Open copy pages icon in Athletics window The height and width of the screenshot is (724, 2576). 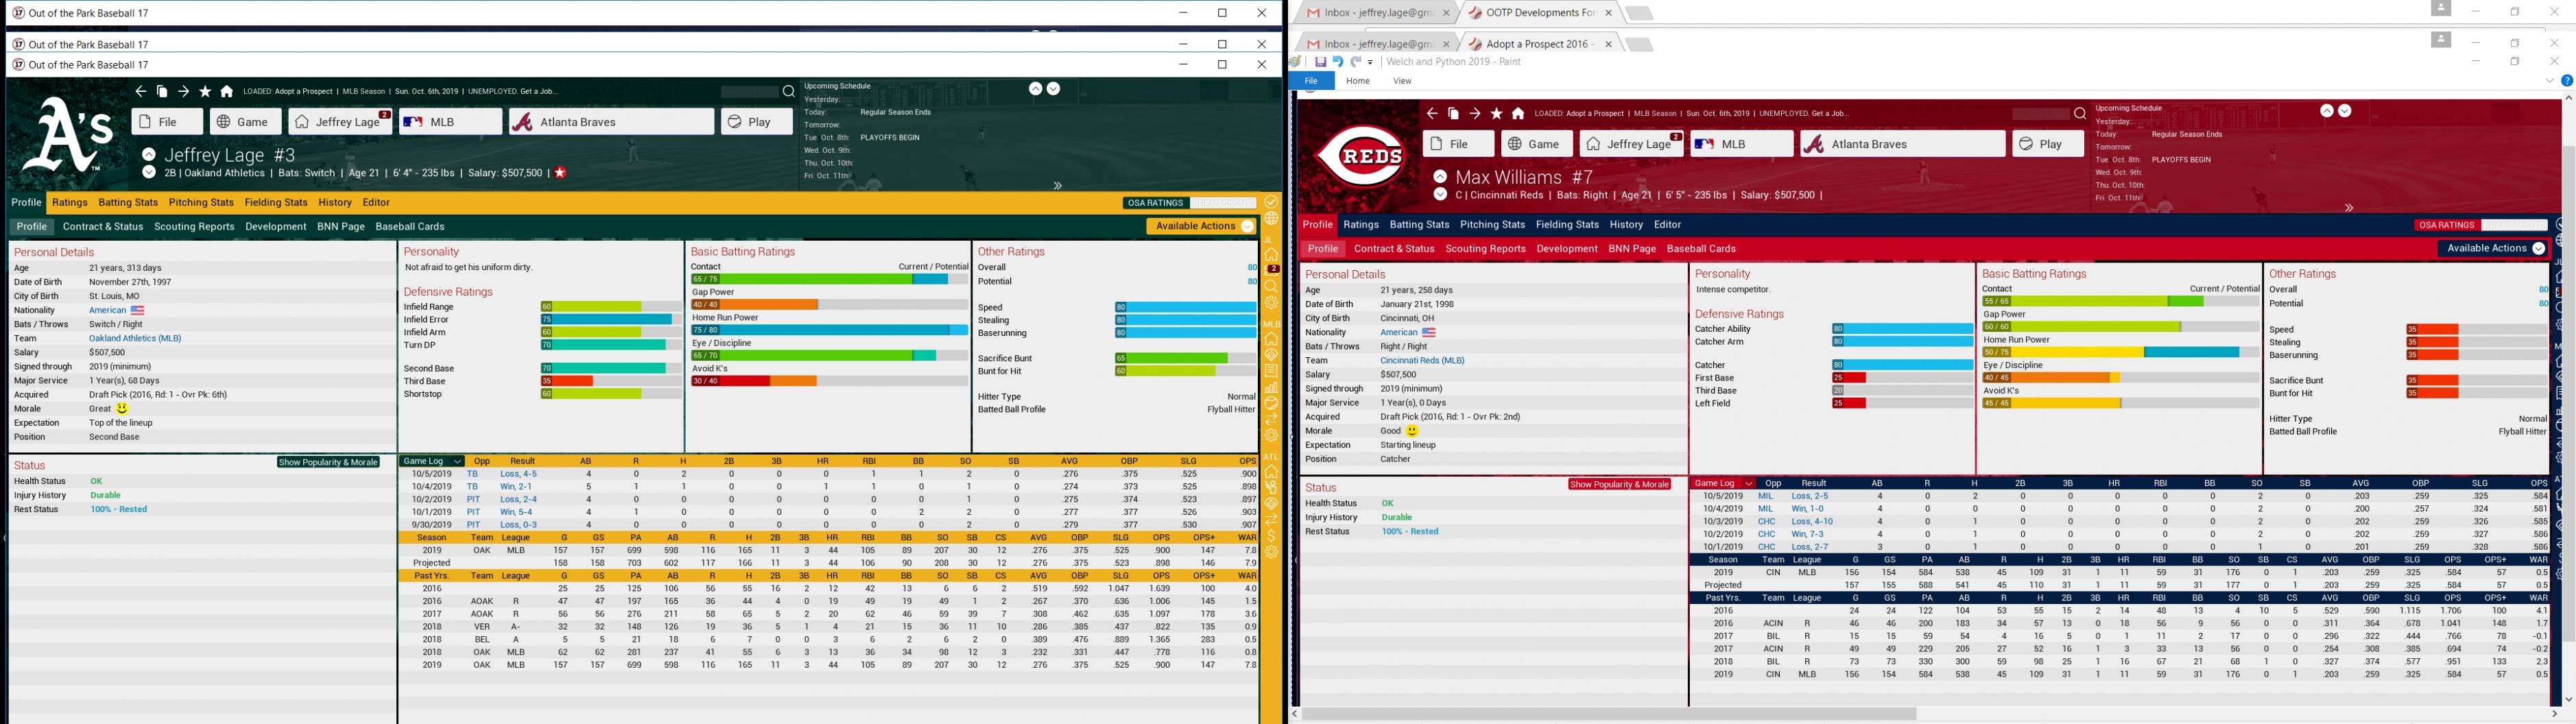click(x=162, y=92)
